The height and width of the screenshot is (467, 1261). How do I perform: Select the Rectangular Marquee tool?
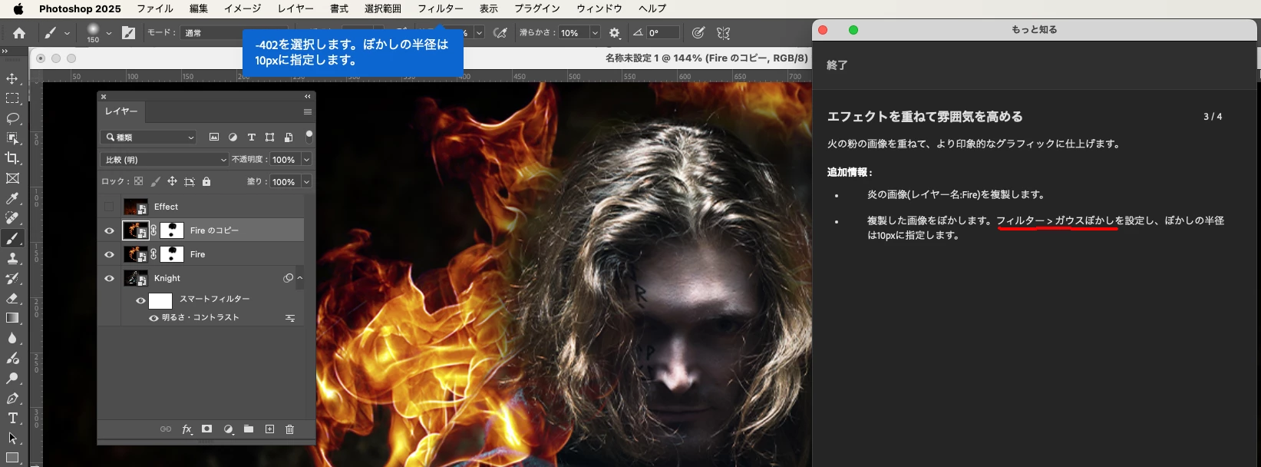[13, 99]
